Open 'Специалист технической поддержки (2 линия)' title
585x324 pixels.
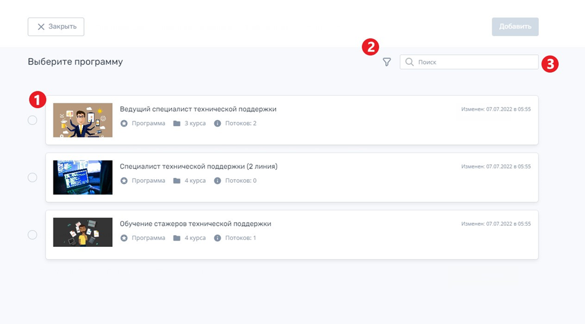[199, 166]
